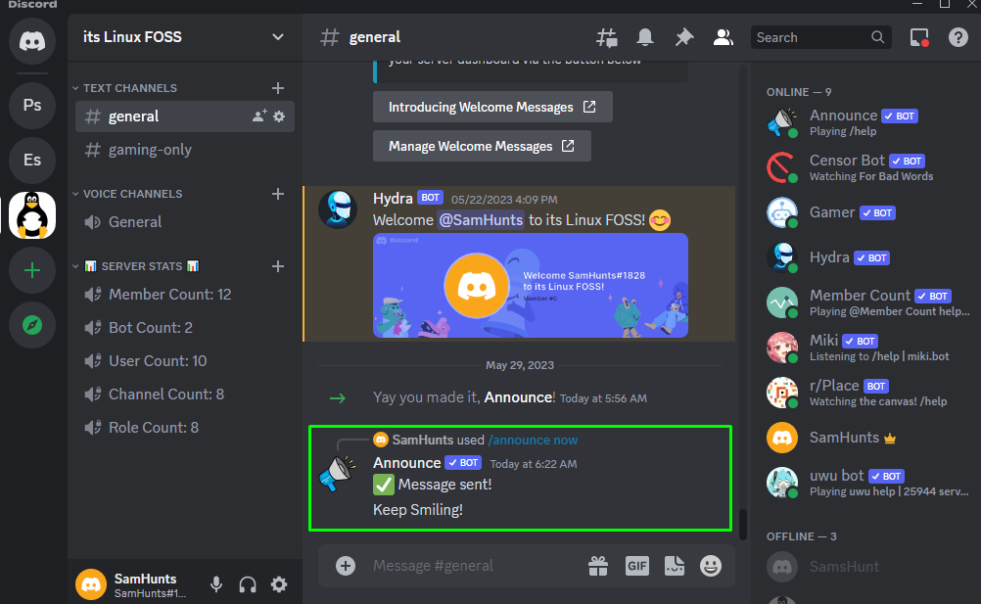Focus the Message #general input

(472, 566)
